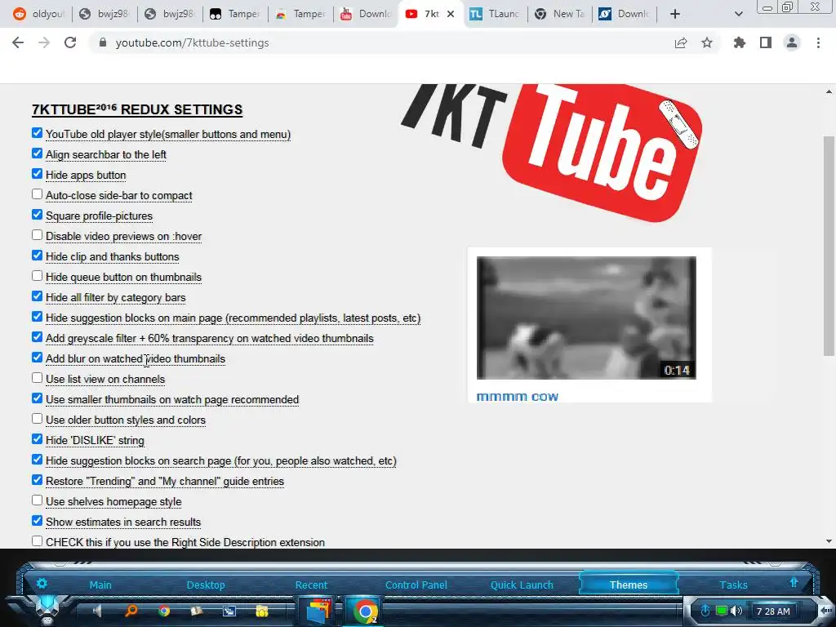Open the Chrome extensions puzzle icon

tap(740, 42)
